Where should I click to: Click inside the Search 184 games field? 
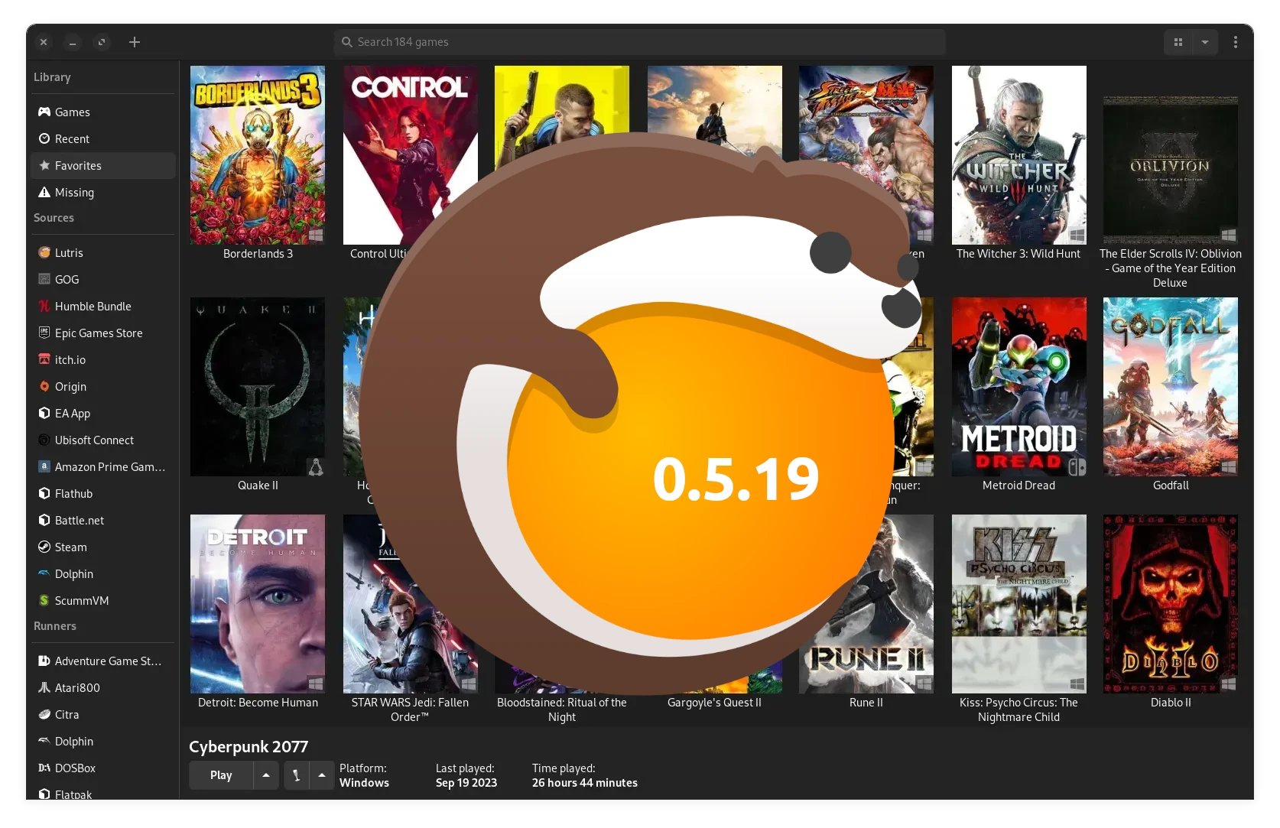(638, 42)
